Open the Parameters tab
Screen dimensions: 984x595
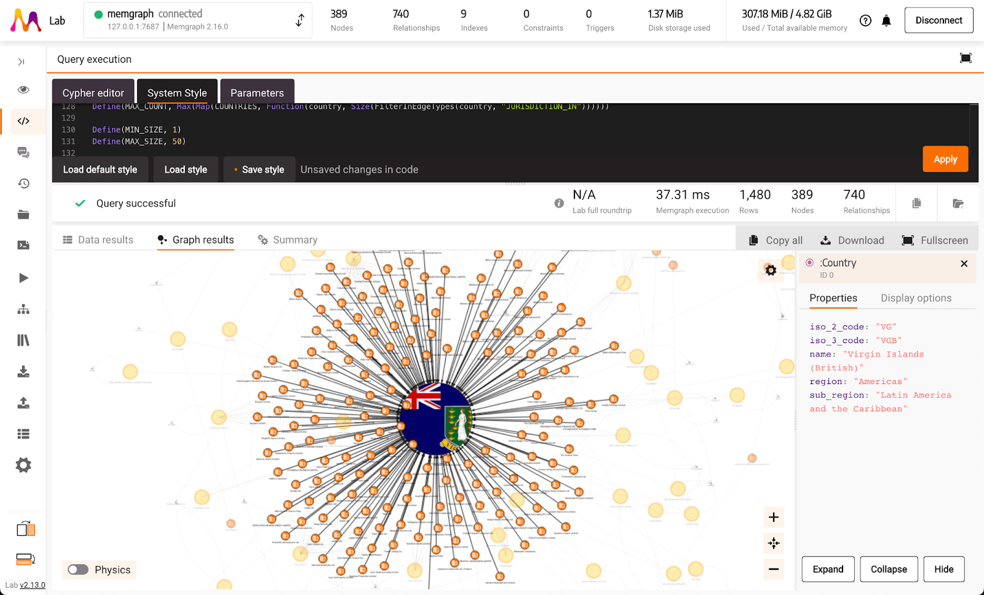[257, 92]
